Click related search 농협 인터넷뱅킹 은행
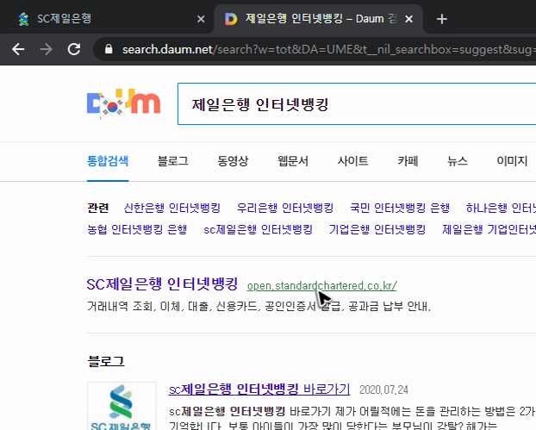Screen dimensions: 536x430 pos(137,229)
